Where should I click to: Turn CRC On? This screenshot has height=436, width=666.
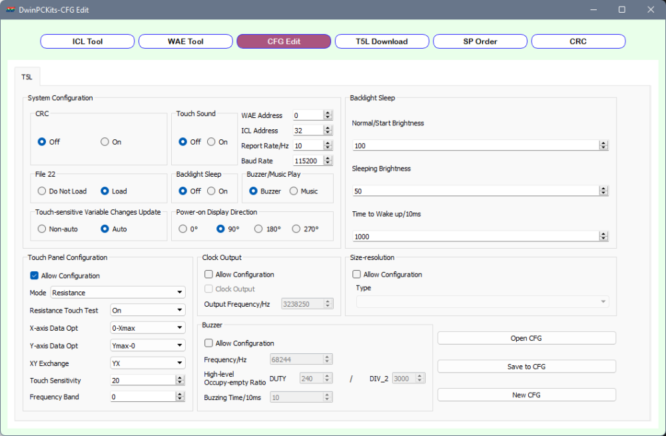click(x=105, y=142)
